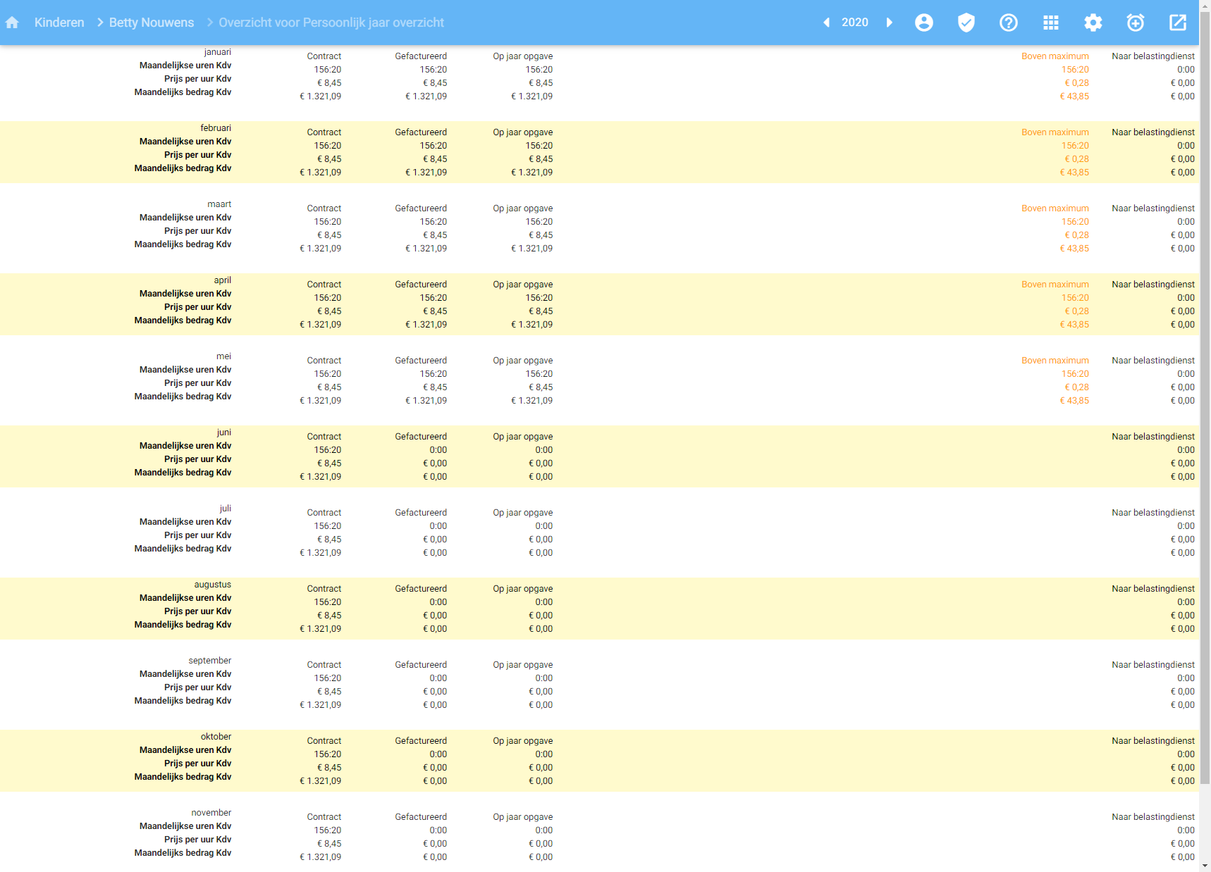This screenshot has height=872, width=1211.
Task: Click Overzicht voor Persoonlijk jaar overzicht breadcrumb
Action: tap(331, 23)
